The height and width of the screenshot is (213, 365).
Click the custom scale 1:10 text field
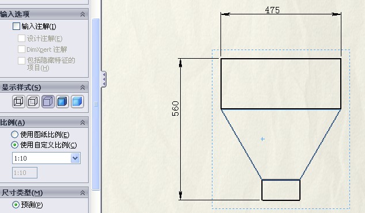coord(25,173)
